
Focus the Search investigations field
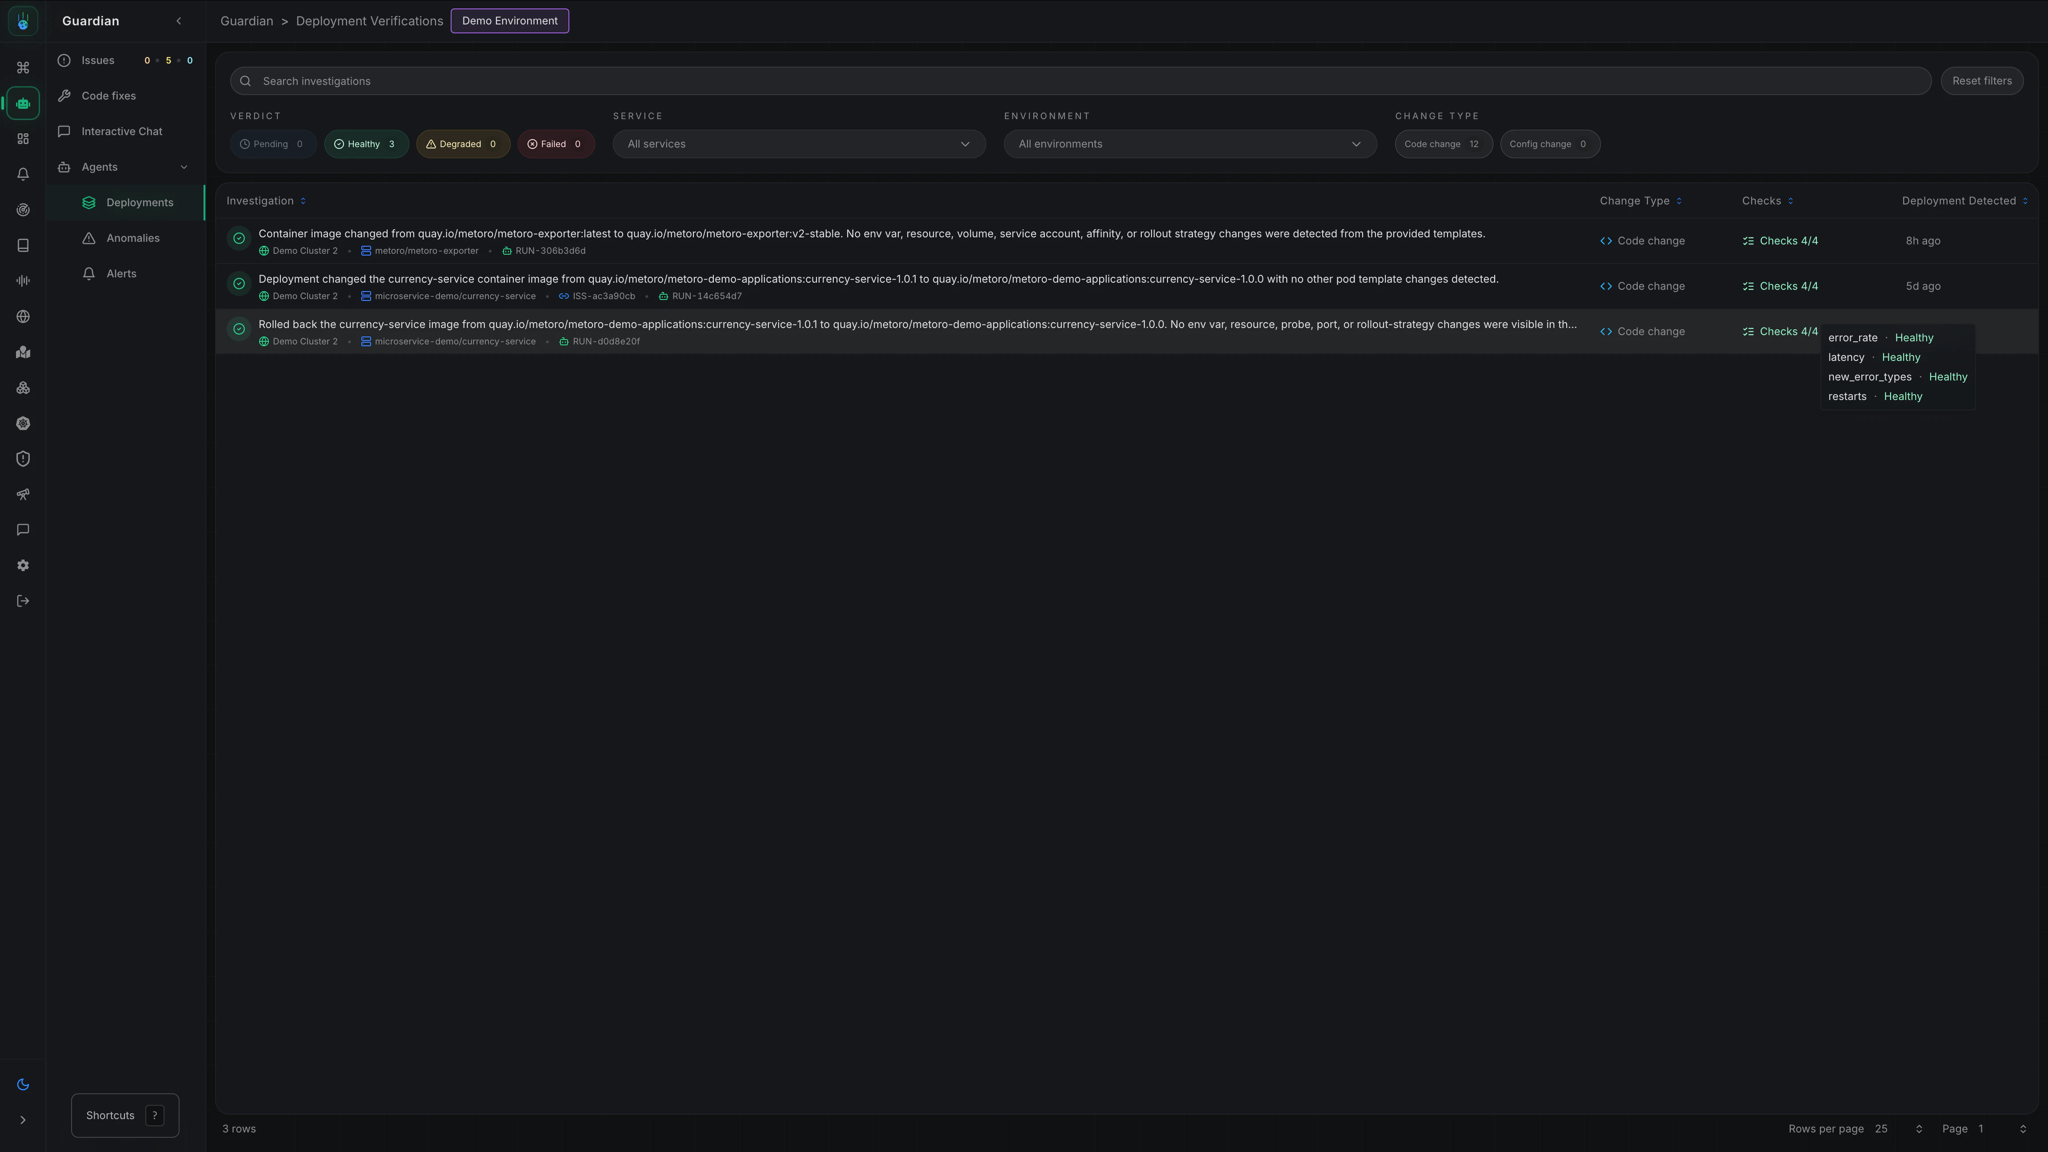coord(1081,81)
